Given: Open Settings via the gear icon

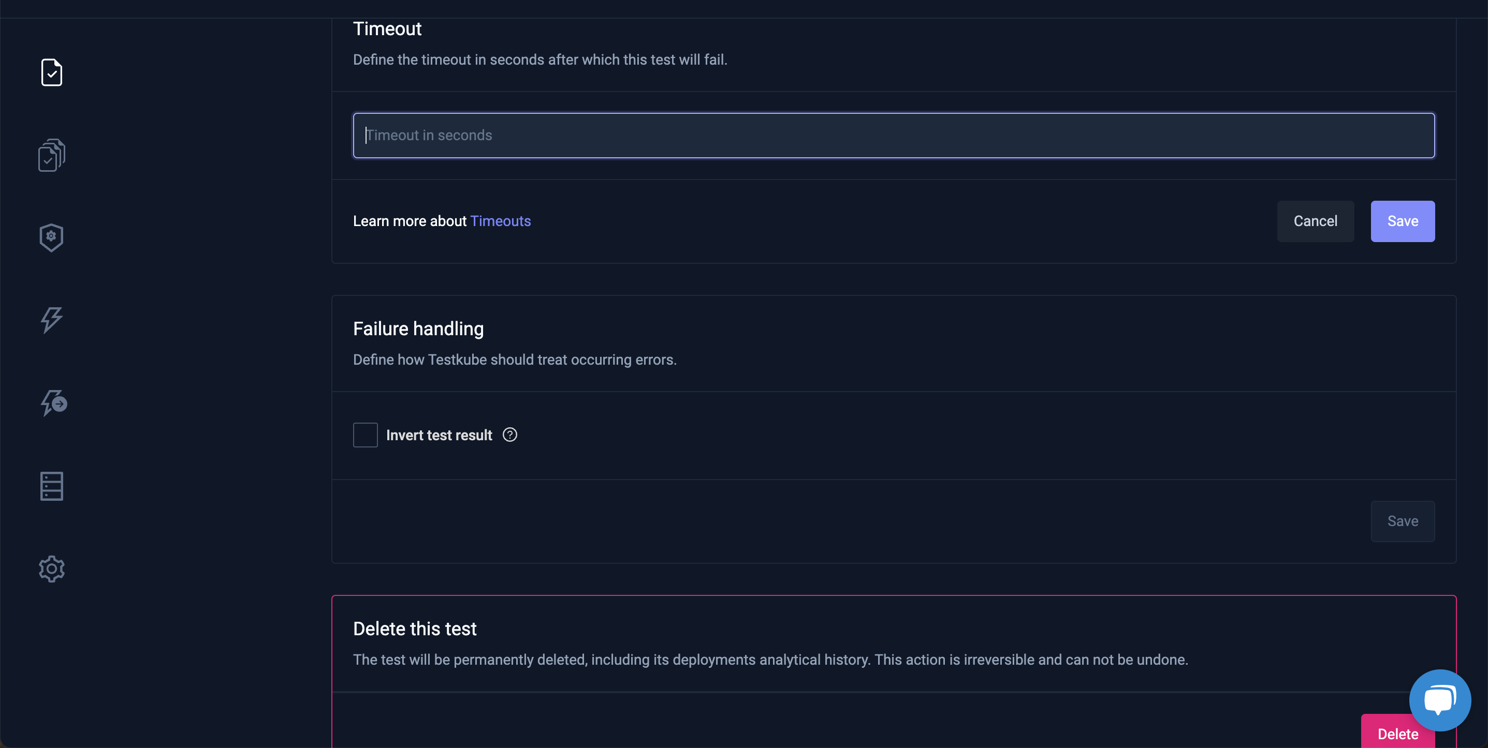Looking at the screenshot, I should click(51, 569).
